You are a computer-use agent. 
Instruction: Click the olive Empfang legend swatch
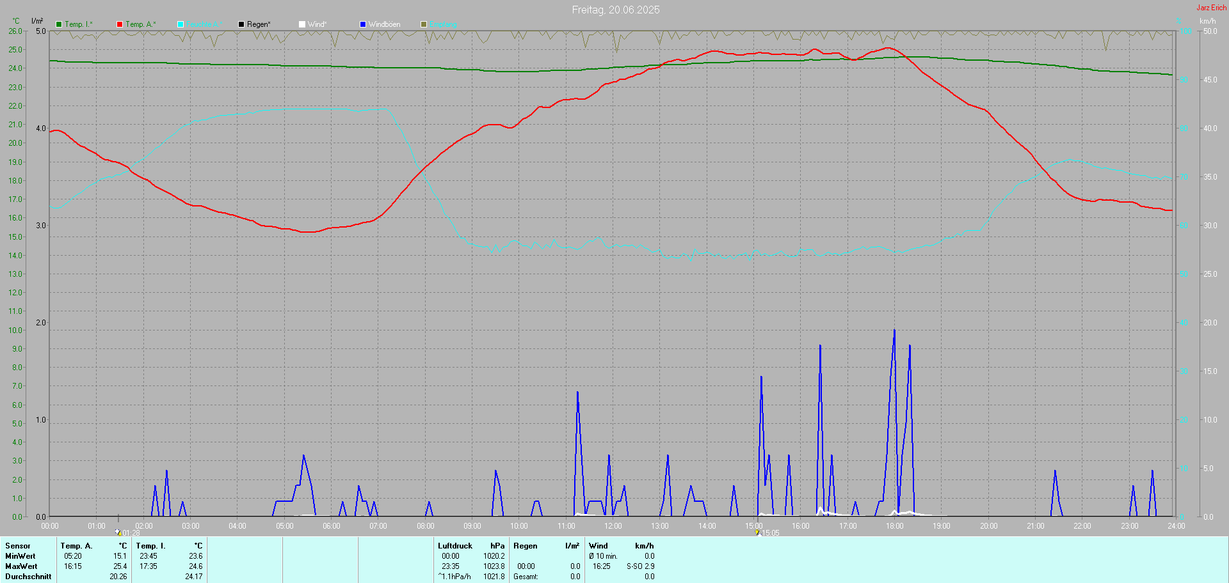424,24
